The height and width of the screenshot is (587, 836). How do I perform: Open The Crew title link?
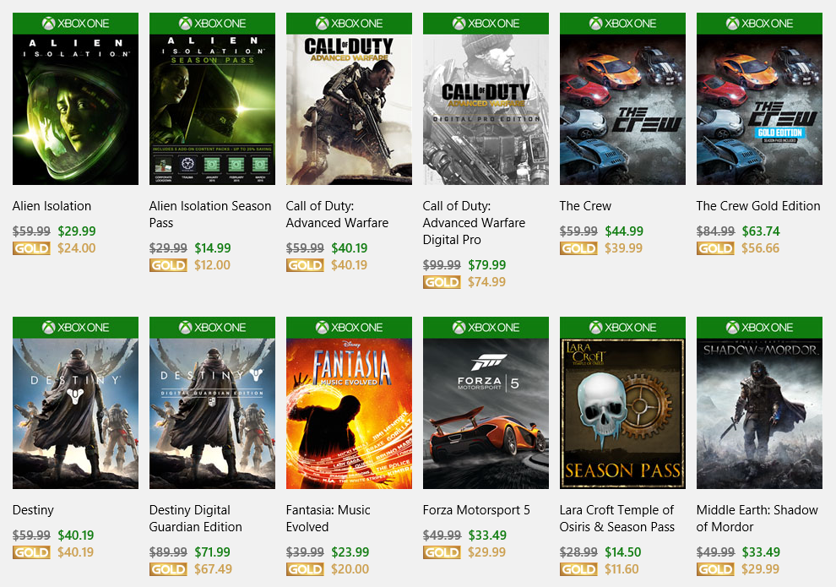coord(585,206)
